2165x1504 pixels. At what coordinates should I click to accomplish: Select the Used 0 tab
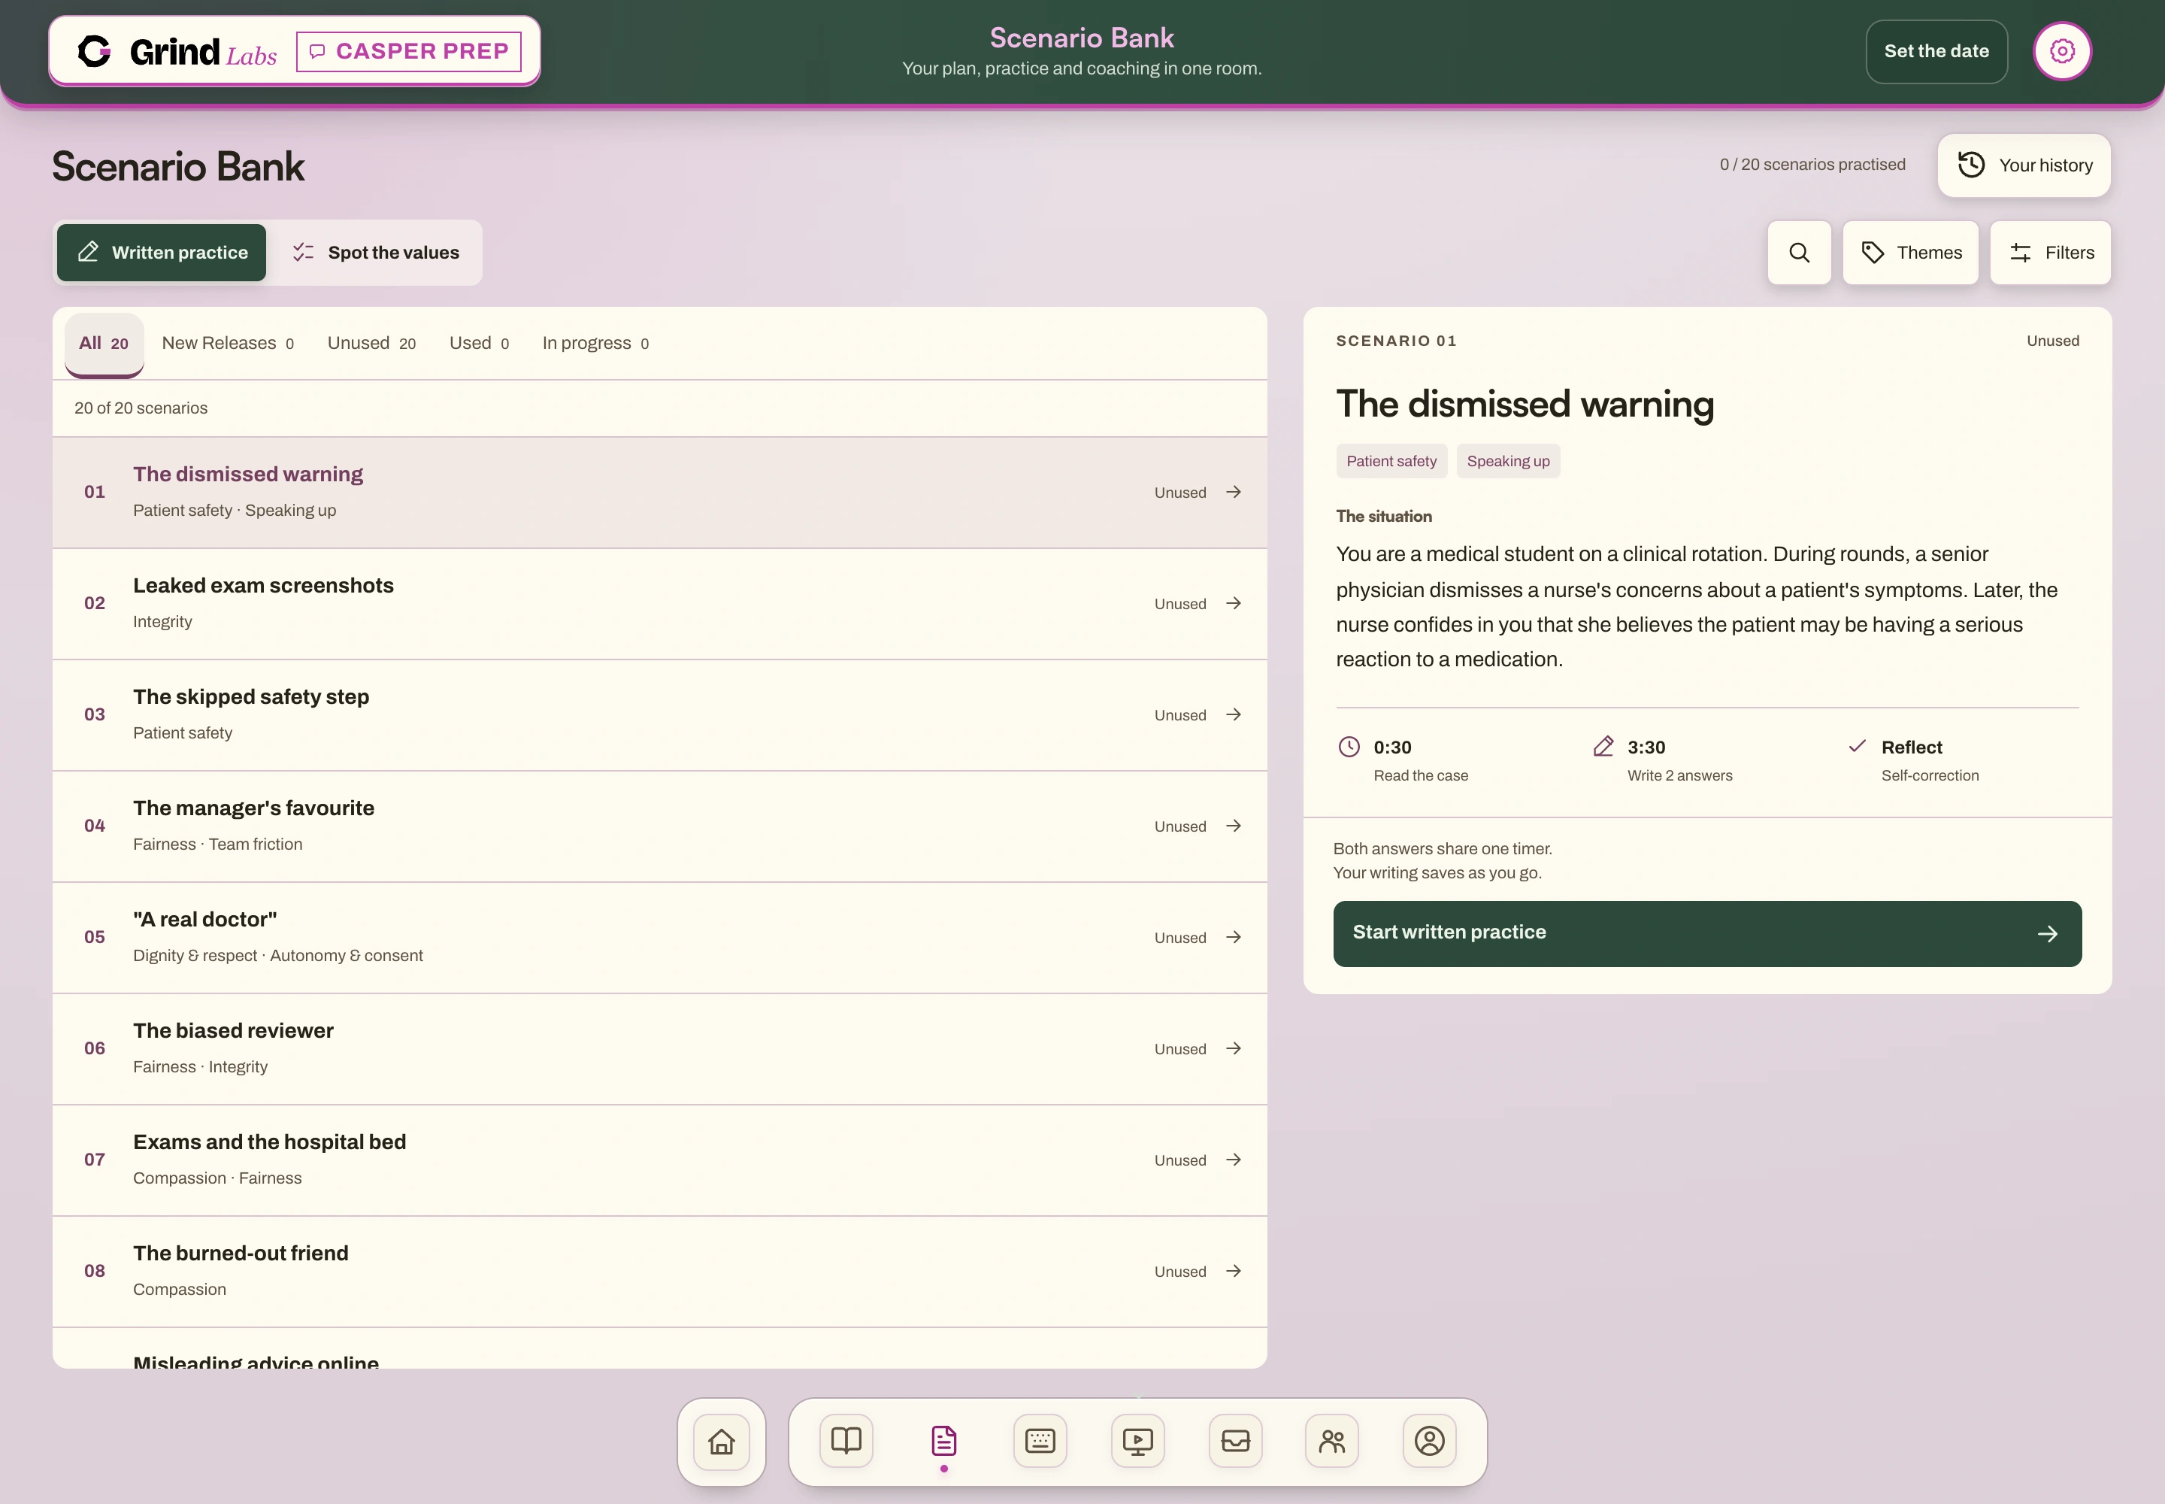(479, 343)
